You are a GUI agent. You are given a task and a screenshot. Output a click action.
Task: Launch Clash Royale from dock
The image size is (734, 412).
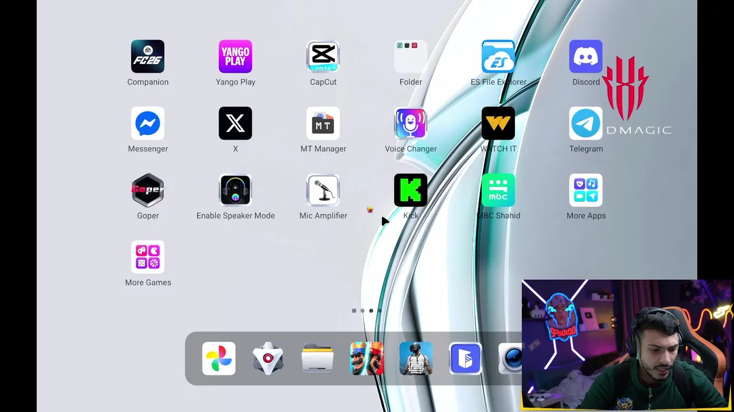(366, 359)
